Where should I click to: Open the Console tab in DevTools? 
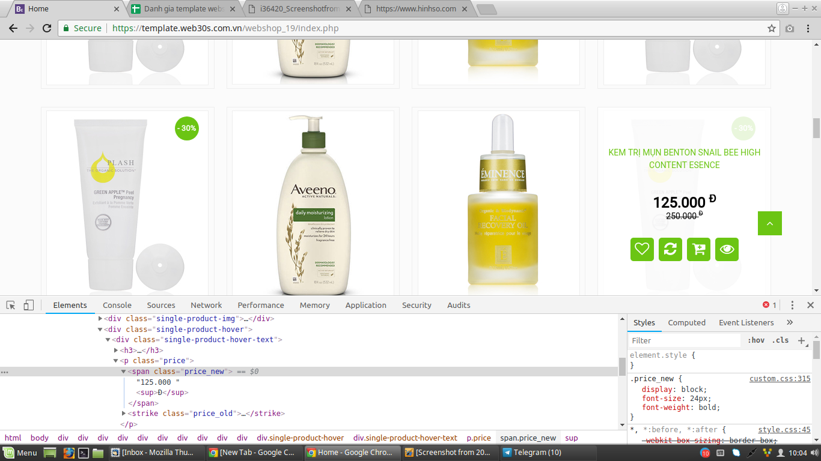(117, 305)
